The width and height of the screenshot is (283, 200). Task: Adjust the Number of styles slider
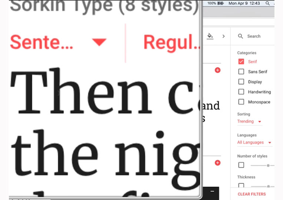pyautogui.click(x=268, y=166)
